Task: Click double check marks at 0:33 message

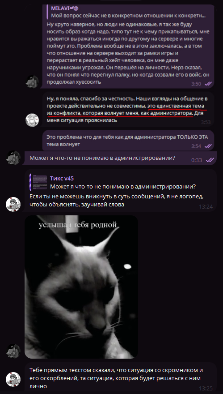Action: [210, 160]
